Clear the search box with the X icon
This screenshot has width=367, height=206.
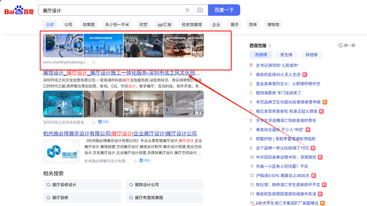click(187, 10)
